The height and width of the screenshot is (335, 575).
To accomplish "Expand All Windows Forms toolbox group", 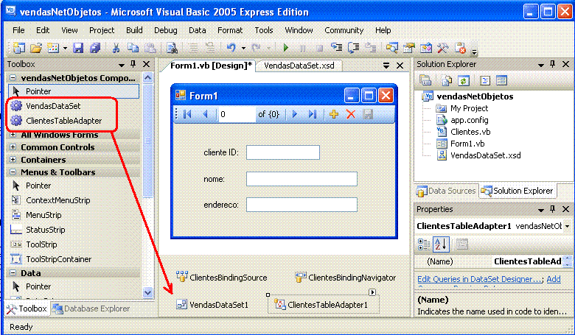I will coord(13,135).
